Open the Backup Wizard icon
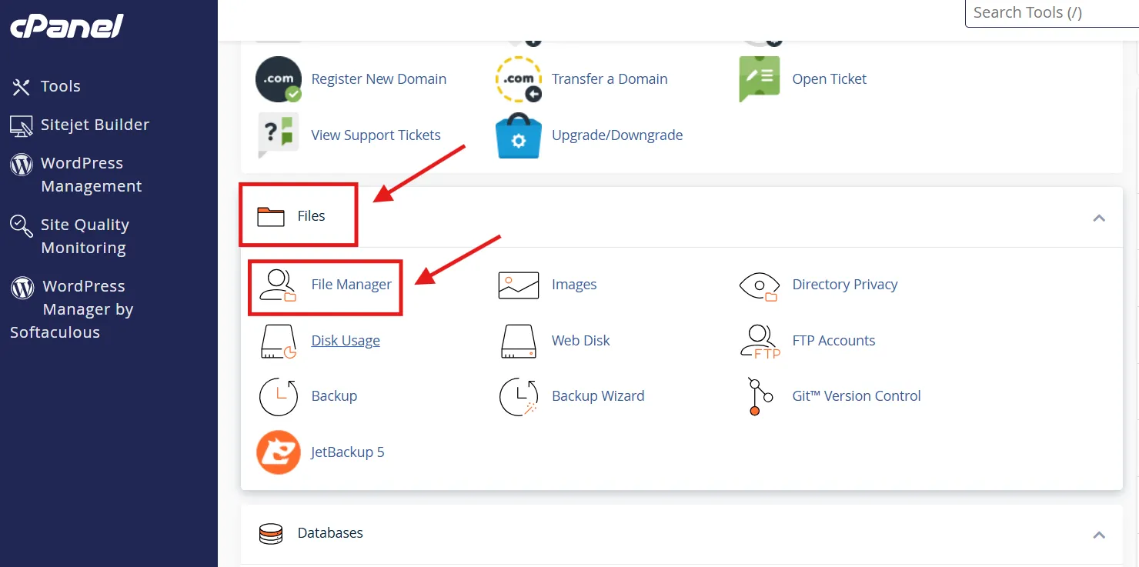Screen dimensions: 1139x567 (x=518, y=396)
